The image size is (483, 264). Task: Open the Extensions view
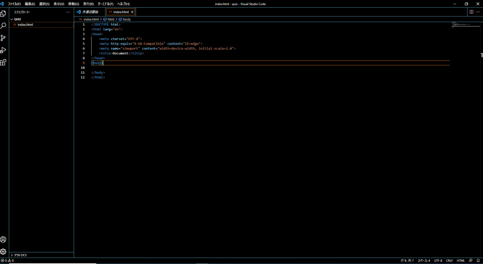coord(3,62)
